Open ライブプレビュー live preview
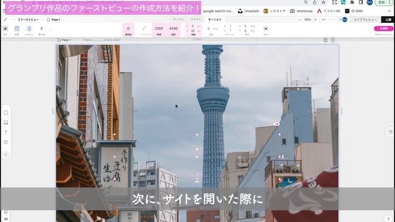 [365, 20]
